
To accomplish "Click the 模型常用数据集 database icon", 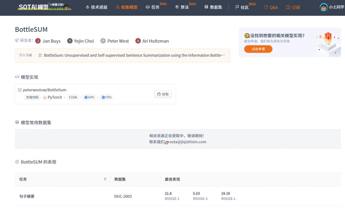I will (17, 122).
